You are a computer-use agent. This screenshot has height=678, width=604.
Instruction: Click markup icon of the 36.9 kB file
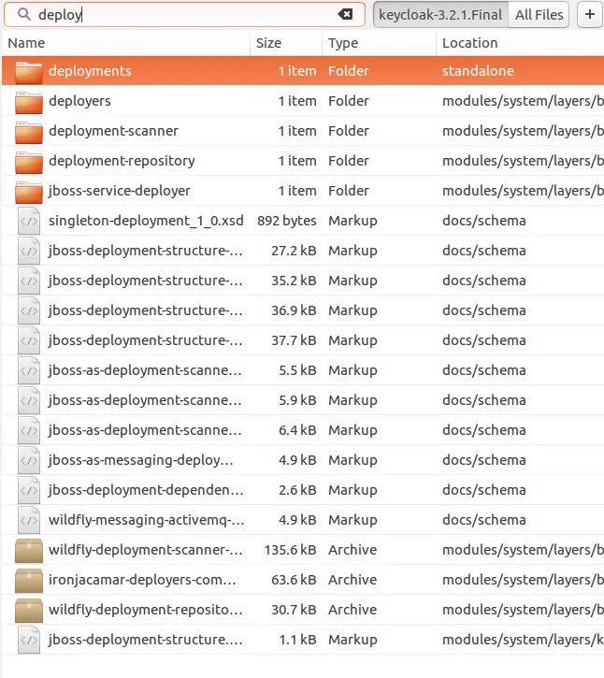[29, 310]
